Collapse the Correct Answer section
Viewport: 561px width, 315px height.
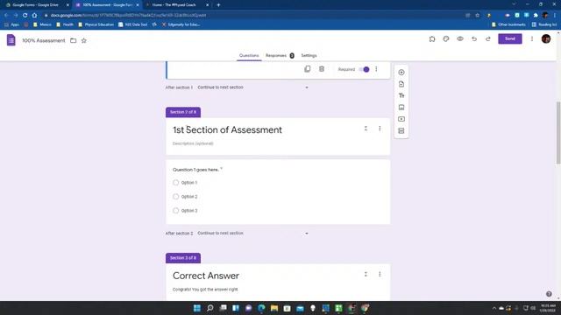[x=366, y=274]
